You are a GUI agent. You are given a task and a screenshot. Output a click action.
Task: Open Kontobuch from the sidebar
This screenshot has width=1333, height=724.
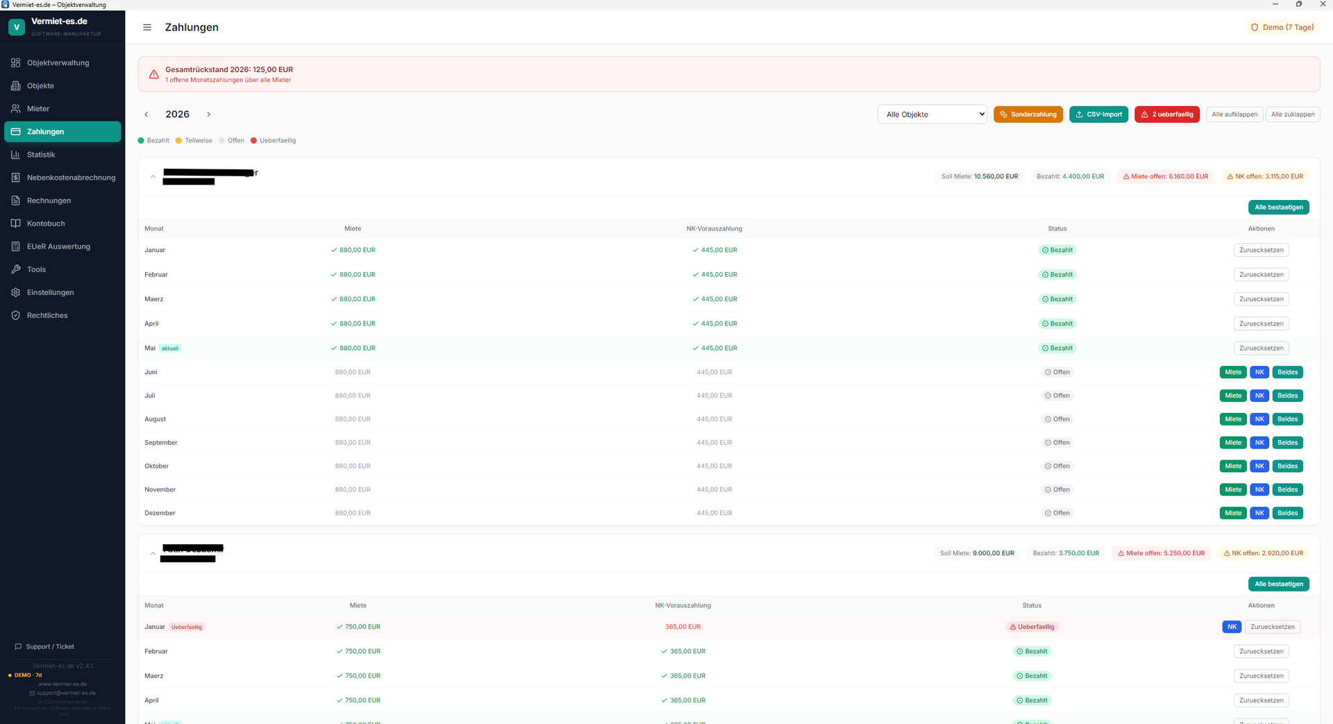coord(62,224)
